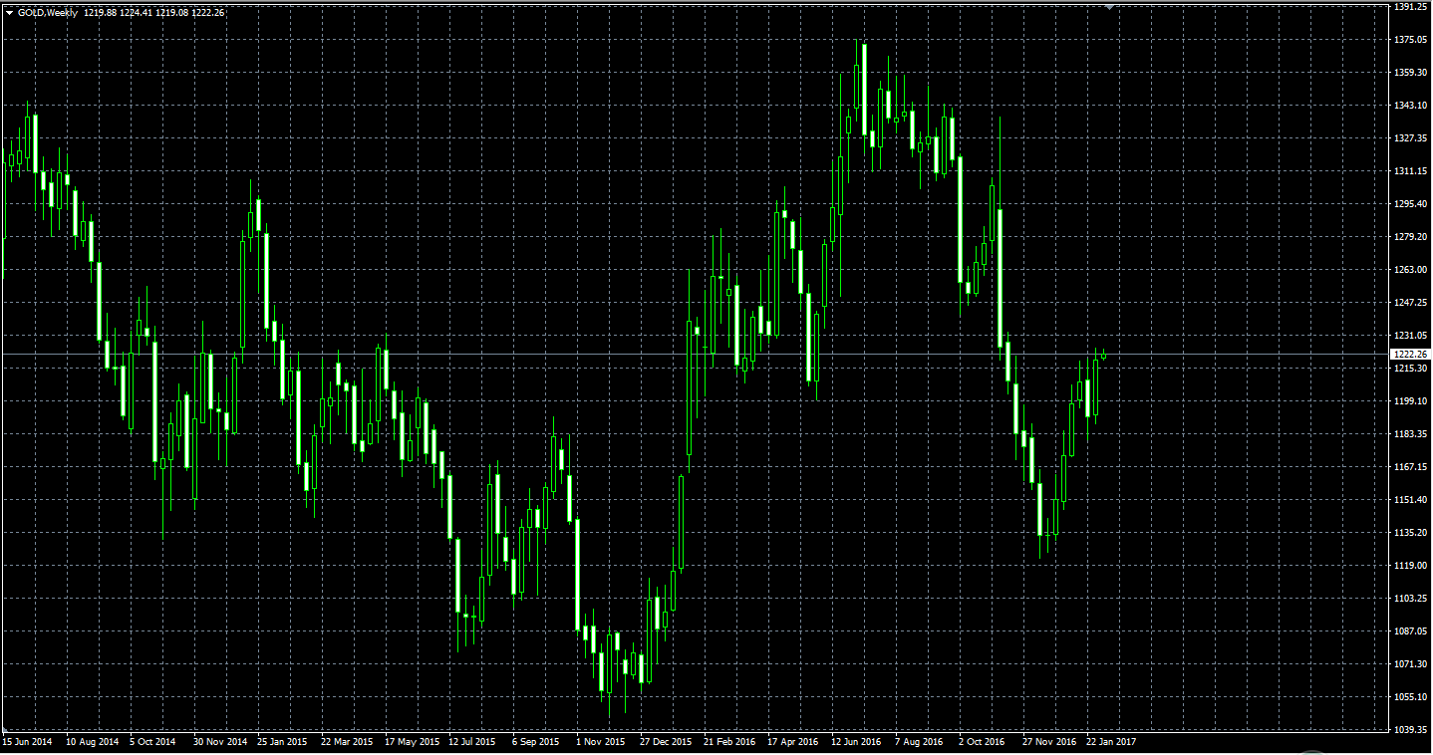Select the 7 Aug 2016 date label
This screenshot has width=1433, height=755.
(x=919, y=742)
